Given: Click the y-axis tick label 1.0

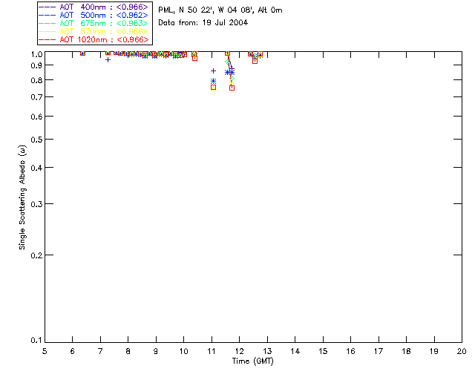Looking at the screenshot, I should pyautogui.click(x=36, y=54).
